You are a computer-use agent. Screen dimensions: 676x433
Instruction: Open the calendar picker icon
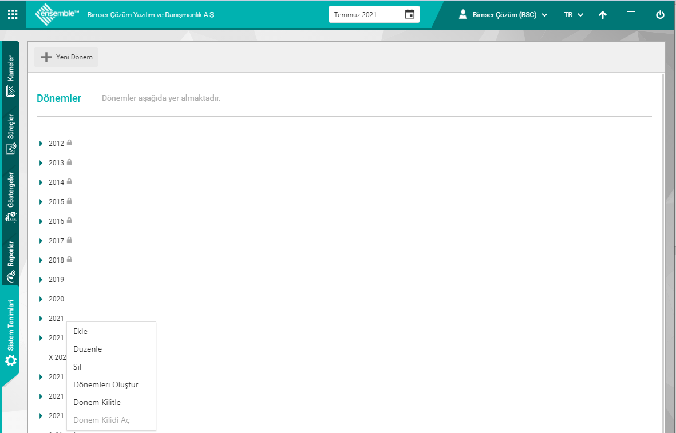point(410,14)
